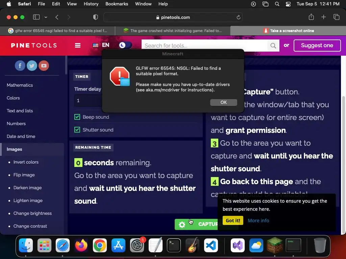The width and height of the screenshot is (346, 259).
Task: Open the Lighten image tool
Action: (x=28, y=200)
